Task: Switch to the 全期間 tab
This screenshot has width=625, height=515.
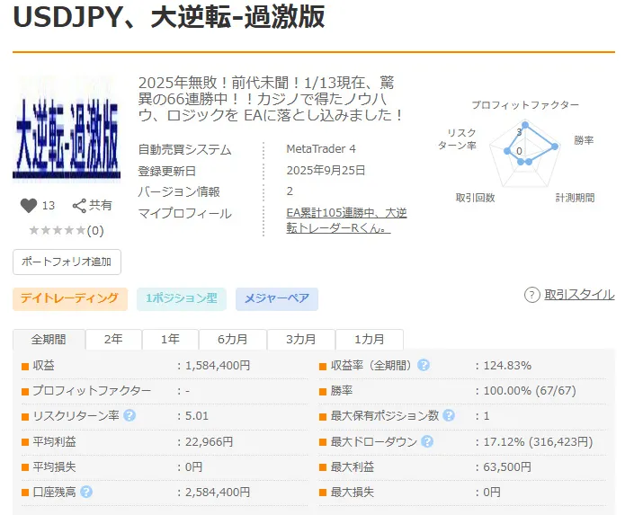Action: coord(49,340)
